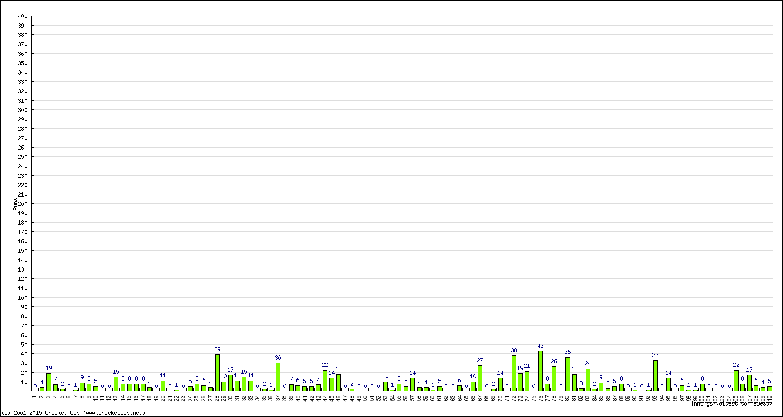783x417 pixels.
Task: Click the y-axis tick label 0
Action: (x=25, y=391)
